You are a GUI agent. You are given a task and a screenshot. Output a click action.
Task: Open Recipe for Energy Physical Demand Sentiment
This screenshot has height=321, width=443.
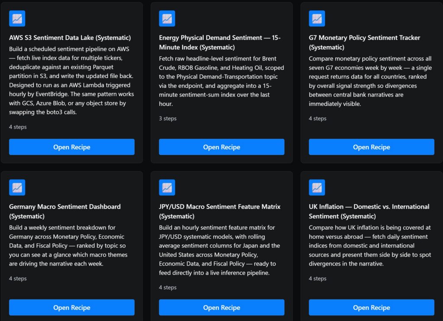pyautogui.click(x=221, y=147)
